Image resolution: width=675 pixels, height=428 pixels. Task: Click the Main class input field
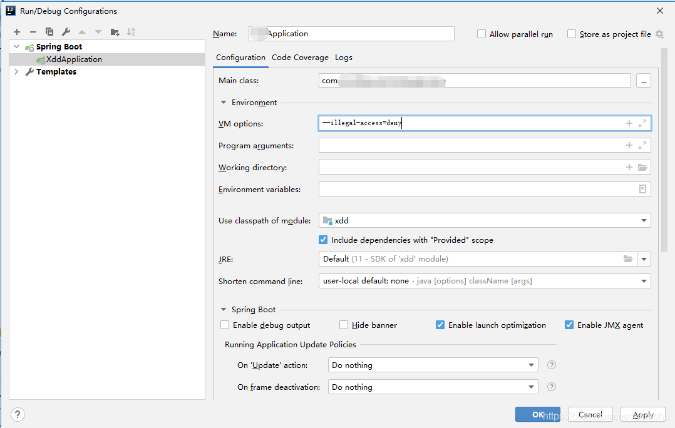(475, 81)
